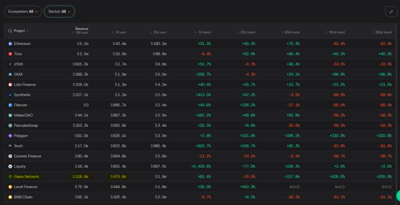This screenshot has height=205, width=400.
Task: Click the Gains Network project icon
Action: click(10, 176)
